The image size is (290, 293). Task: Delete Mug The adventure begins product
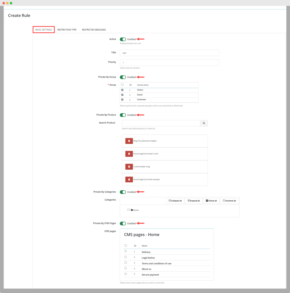(x=129, y=141)
